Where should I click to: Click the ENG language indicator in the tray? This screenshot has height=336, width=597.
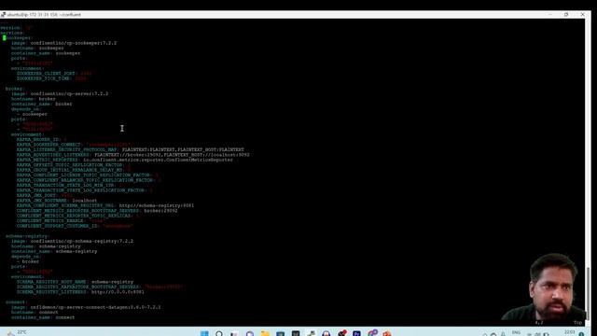pyautogui.click(x=516, y=332)
